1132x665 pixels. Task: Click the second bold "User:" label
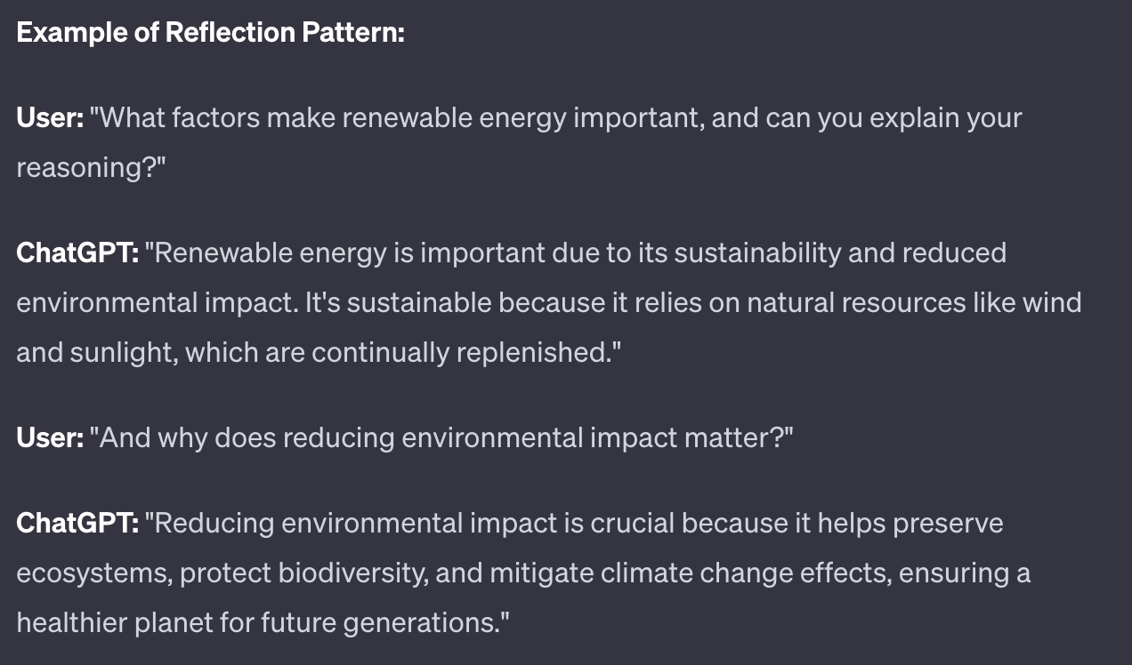click(50, 437)
